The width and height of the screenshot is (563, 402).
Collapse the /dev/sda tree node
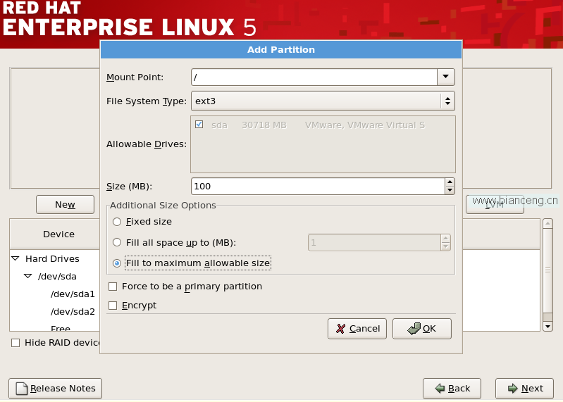pos(27,276)
